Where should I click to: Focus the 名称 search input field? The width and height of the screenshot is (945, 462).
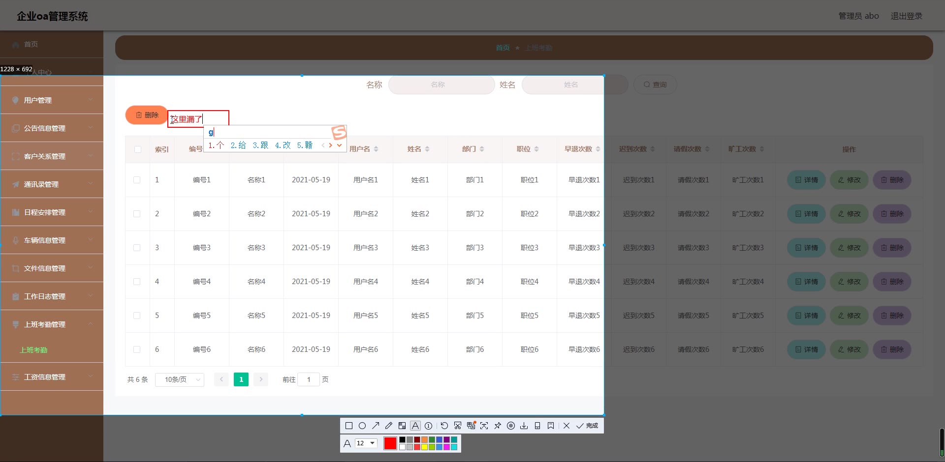pyautogui.click(x=441, y=85)
